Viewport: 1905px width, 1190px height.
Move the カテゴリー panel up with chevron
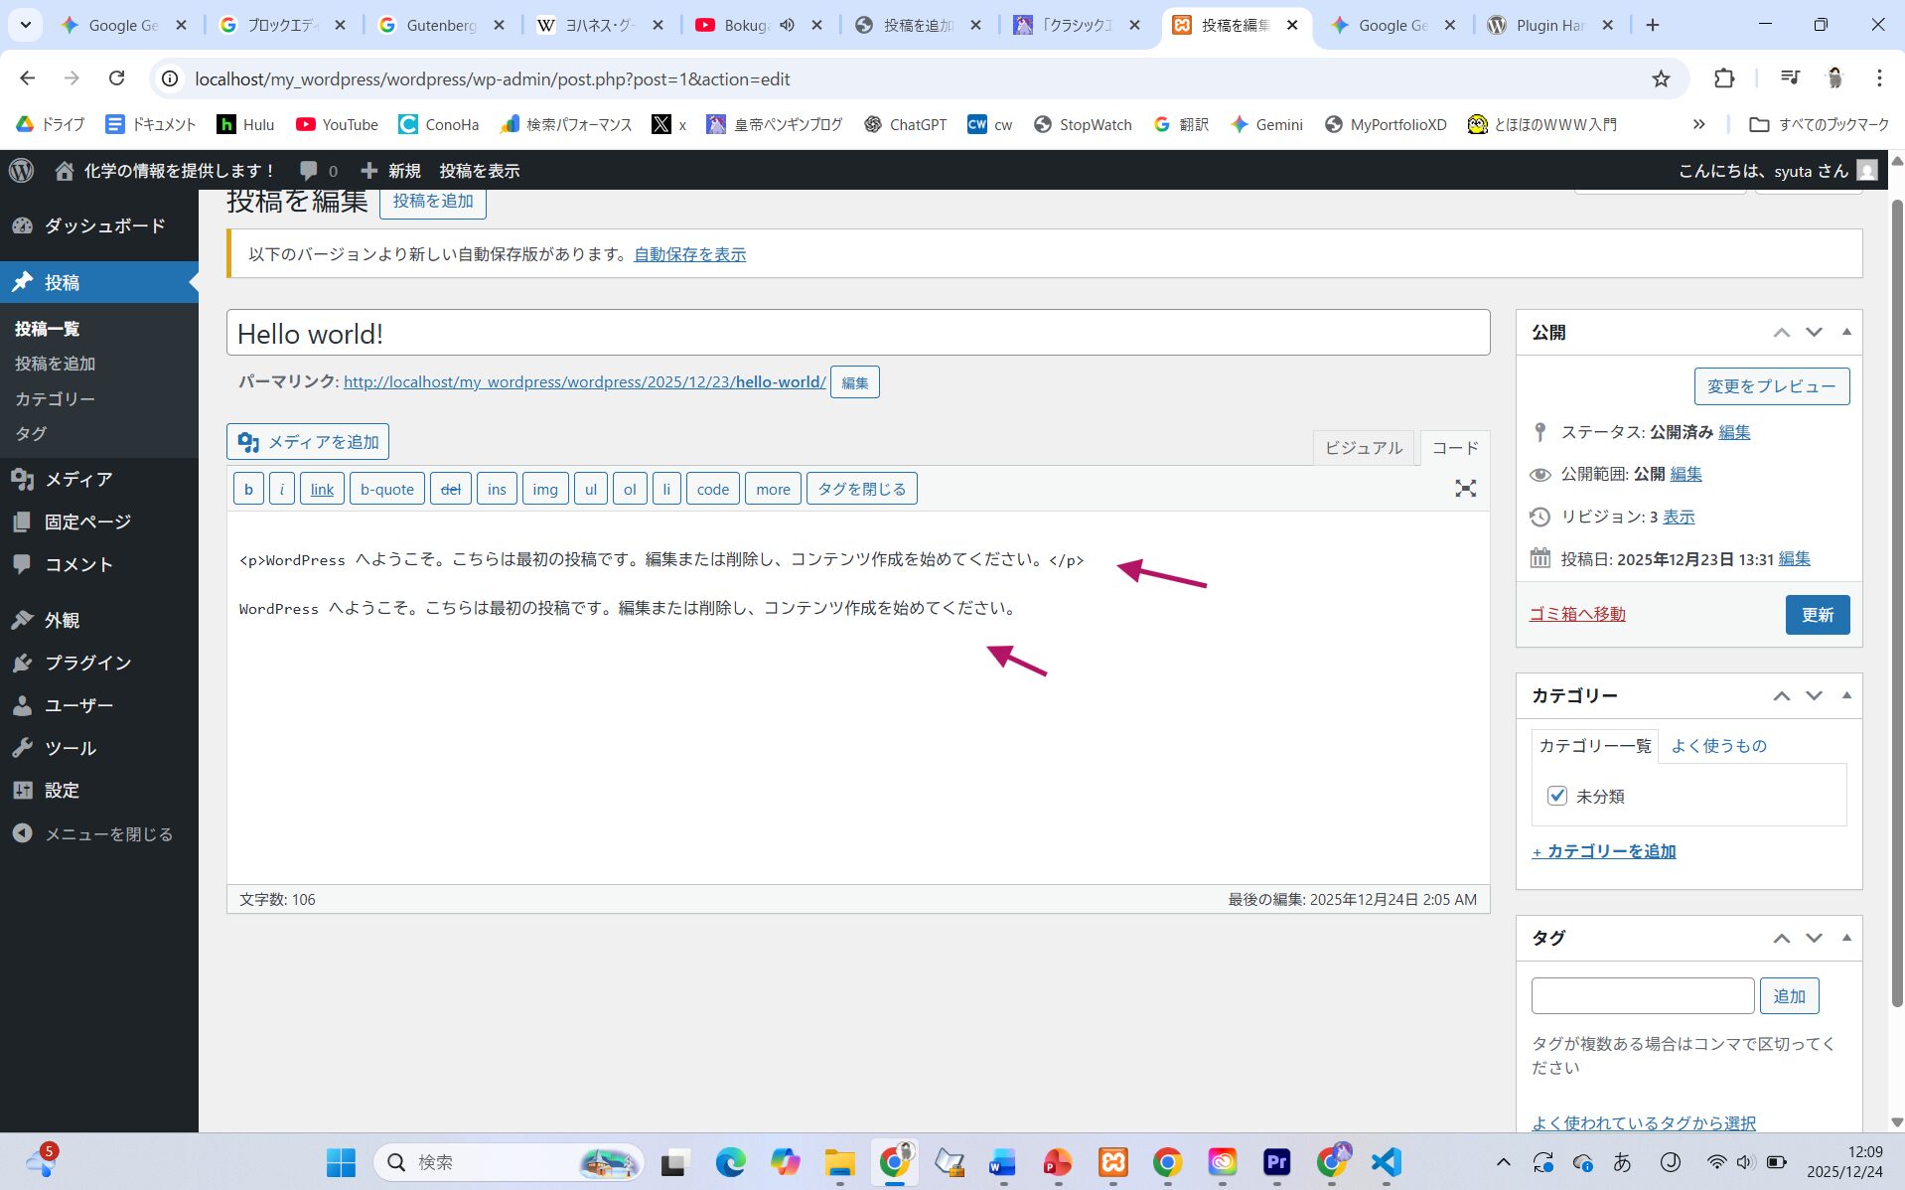[1781, 695]
